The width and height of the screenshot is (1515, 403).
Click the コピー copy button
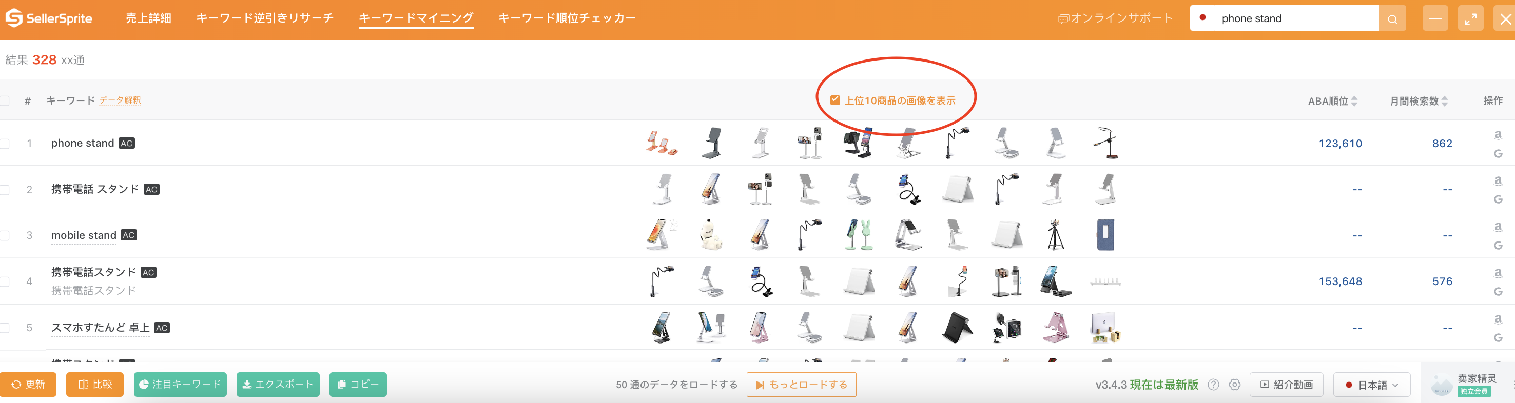(358, 384)
